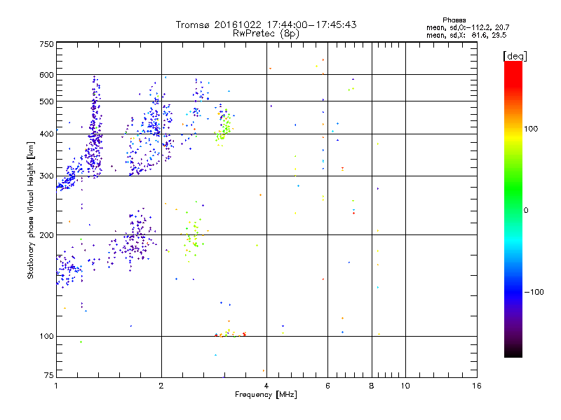The image size is (561, 420).
Task: Click the colorbar tick label '-100'
Action: [534, 292]
